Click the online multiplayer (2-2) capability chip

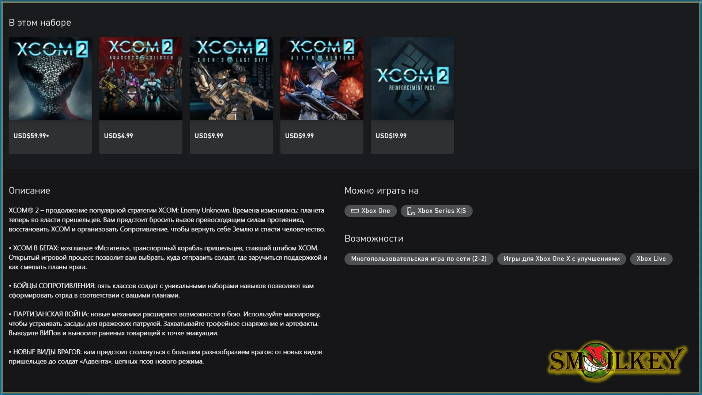[419, 259]
